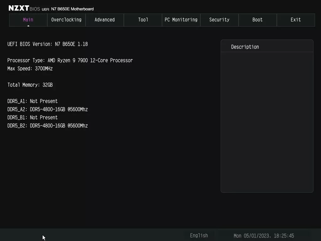
Task: Click the DDR5_B1 Not Present slot
Action: [x=32, y=117]
